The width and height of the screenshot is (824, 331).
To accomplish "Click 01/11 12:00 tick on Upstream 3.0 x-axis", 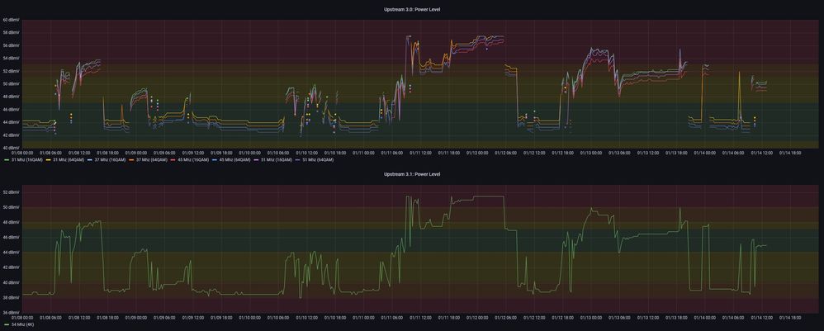I will click(x=419, y=153).
